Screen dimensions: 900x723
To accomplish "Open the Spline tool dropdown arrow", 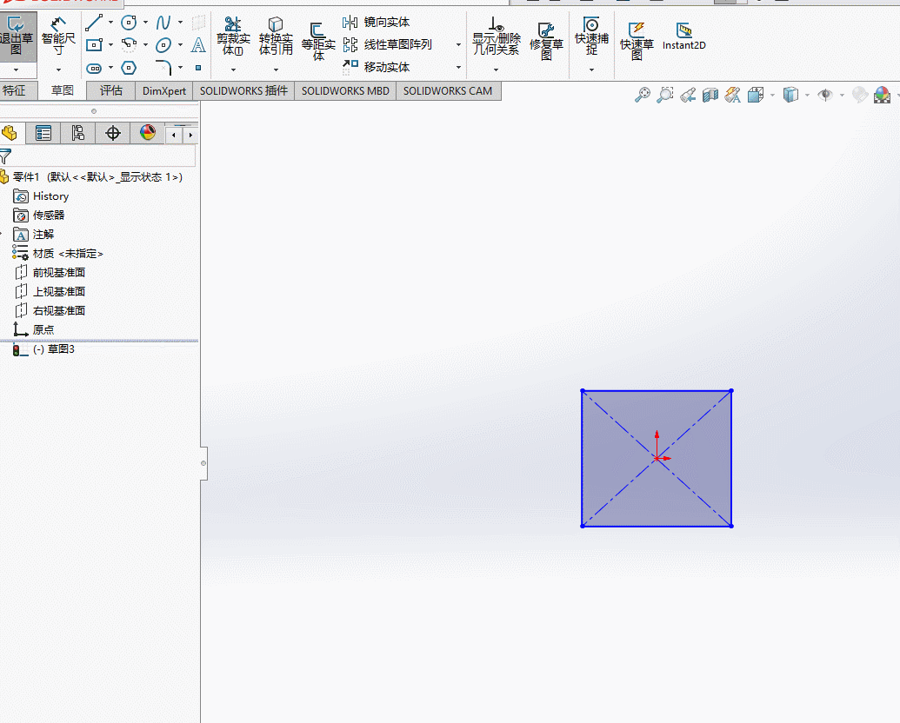I will tap(180, 23).
